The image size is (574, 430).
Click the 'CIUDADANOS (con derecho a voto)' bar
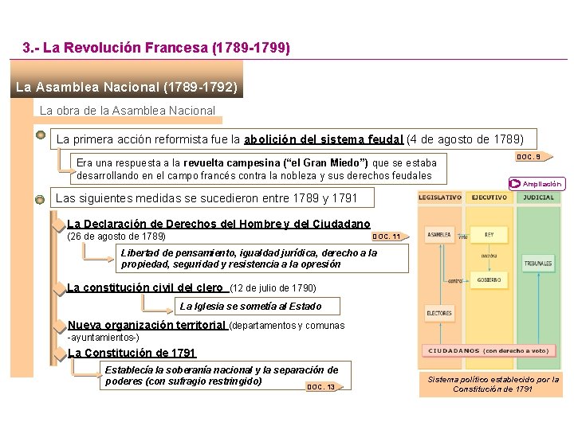coord(489,350)
